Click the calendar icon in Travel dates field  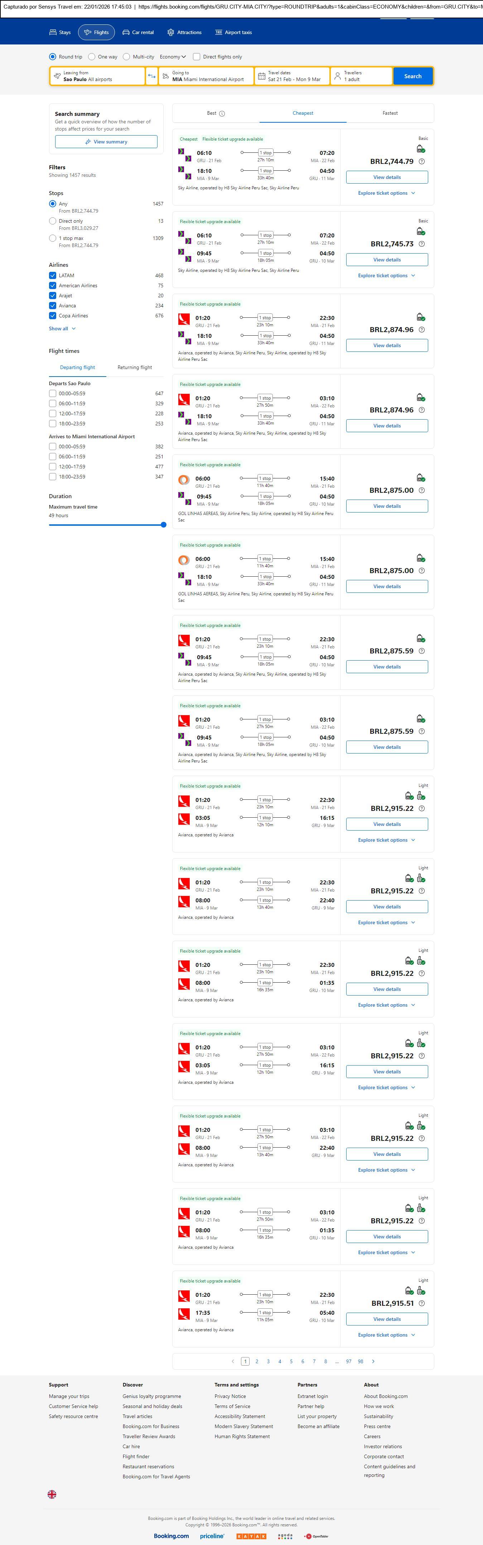pos(261,76)
